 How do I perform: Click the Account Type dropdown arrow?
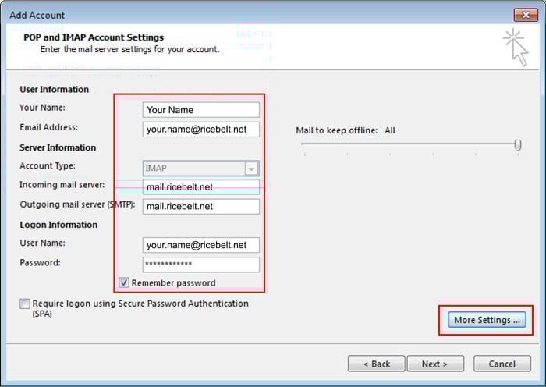click(251, 168)
